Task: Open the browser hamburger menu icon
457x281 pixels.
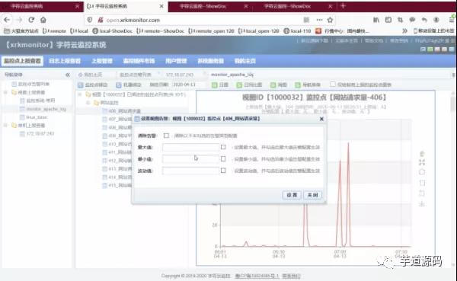Action: click(x=452, y=20)
